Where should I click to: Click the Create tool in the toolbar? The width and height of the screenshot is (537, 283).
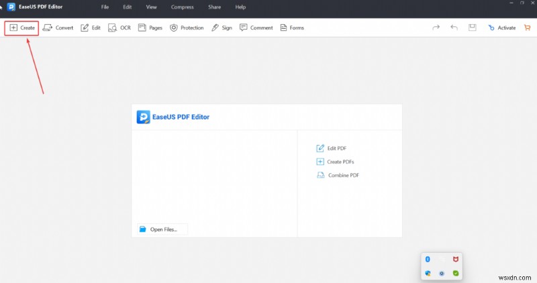point(22,27)
